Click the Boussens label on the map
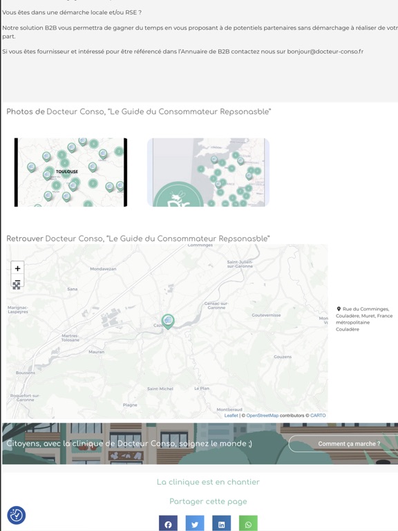 click(x=26, y=373)
